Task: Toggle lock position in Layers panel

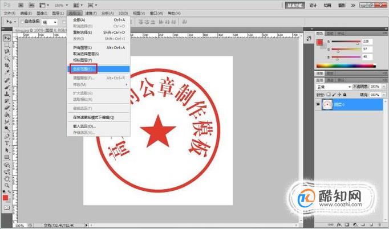Action: pyautogui.click(x=339, y=95)
